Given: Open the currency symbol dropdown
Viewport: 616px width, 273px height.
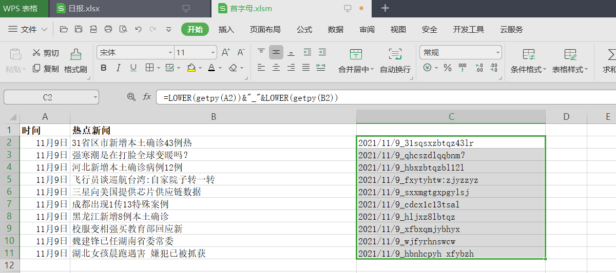Looking at the screenshot, I should coord(436,68).
